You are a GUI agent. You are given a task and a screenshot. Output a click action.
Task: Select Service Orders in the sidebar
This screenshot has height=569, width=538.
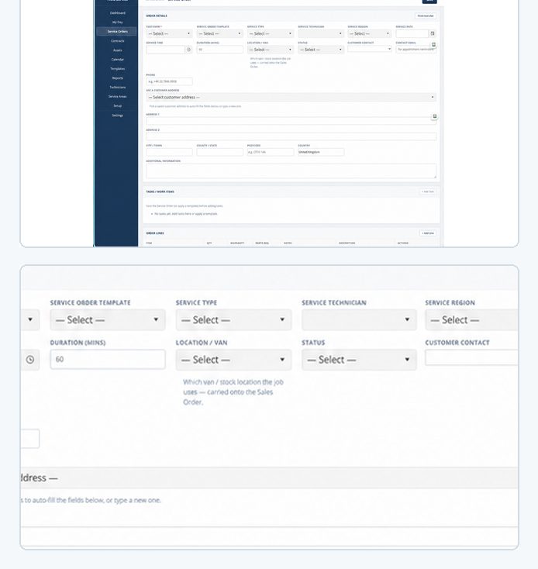[117, 32]
